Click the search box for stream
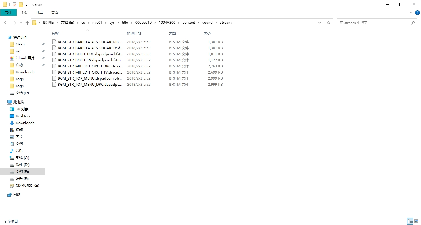Image resolution: width=421 pixels, height=225 pixels. tap(374, 23)
